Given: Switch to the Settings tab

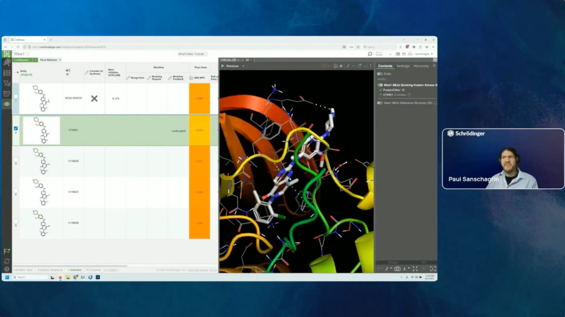Looking at the screenshot, I should pyautogui.click(x=403, y=66).
